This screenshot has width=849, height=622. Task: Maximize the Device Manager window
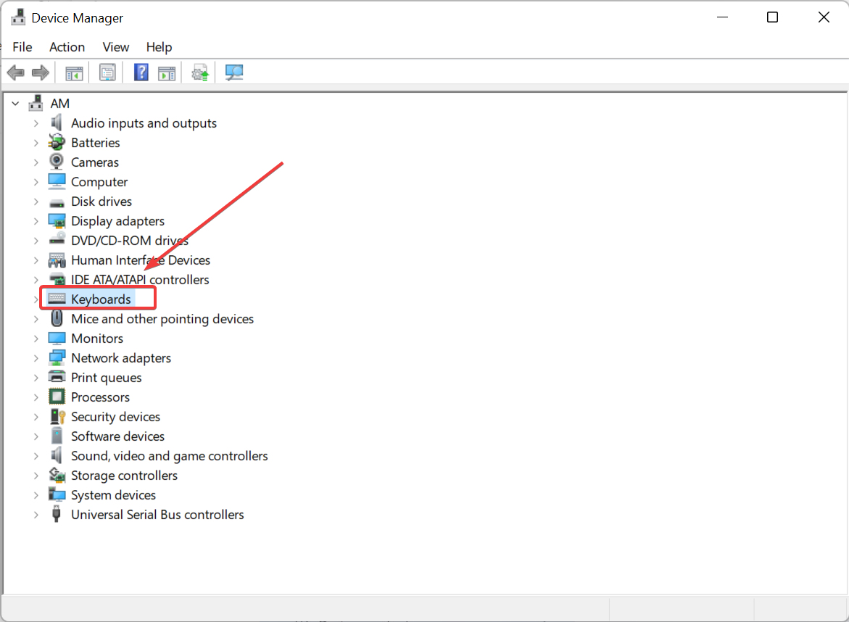point(773,17)
